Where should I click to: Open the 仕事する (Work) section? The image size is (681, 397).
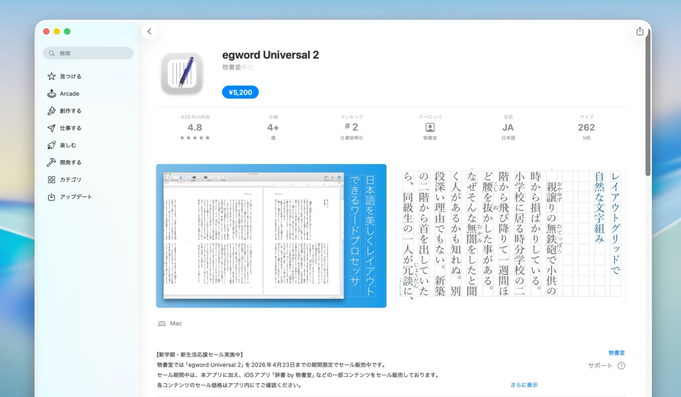pyautogui.click(x=70, y=128)
